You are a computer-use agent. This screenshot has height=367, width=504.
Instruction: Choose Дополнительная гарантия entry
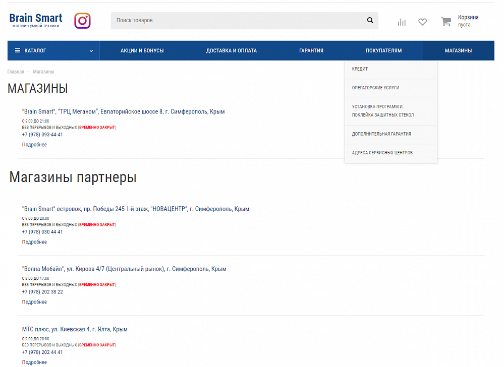(x=391, y=134)
